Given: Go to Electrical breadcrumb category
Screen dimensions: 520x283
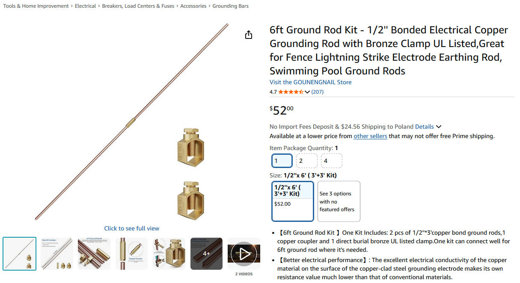Looking at the screenshot, I should tap(85, 6).
